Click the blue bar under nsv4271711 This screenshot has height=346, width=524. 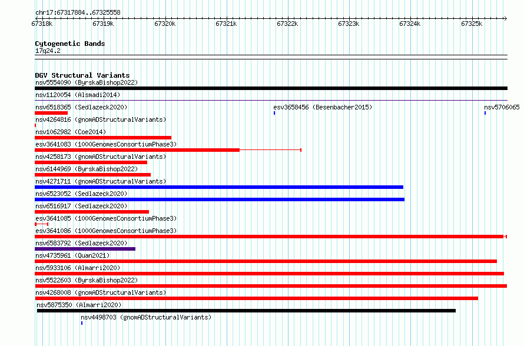[x=219, y=187]
